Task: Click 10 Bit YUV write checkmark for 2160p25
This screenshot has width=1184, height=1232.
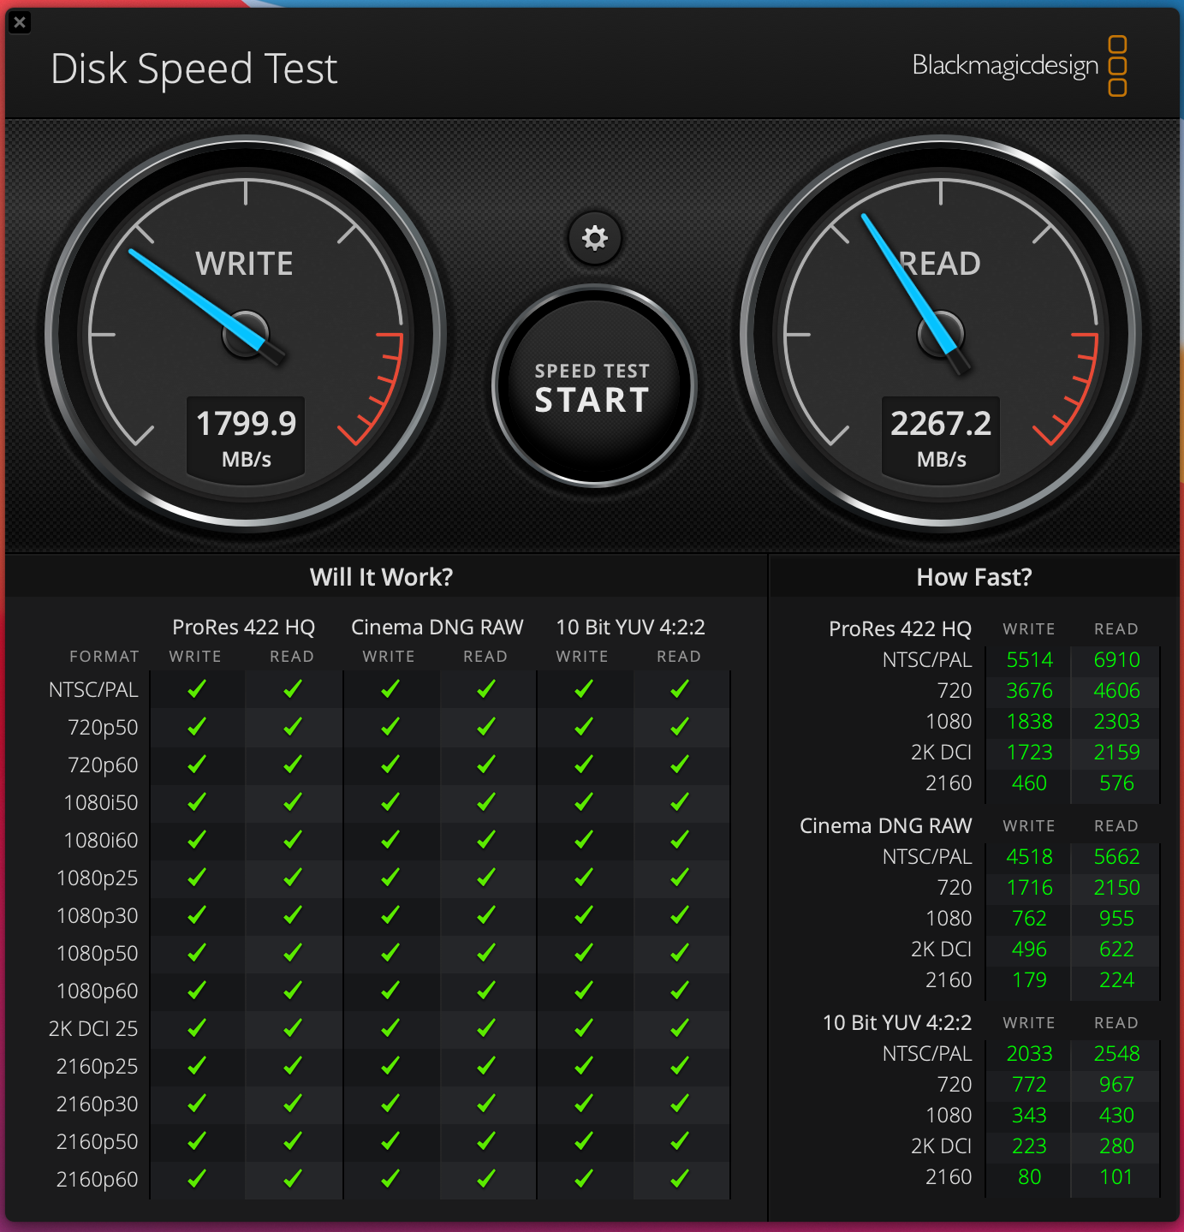Action: pyautogui.click(x=584, y=1066)
